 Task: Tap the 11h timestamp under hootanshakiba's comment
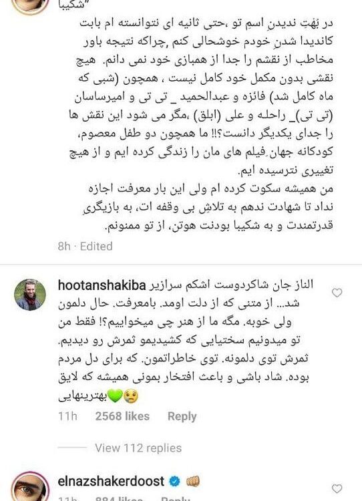(67, 416)
